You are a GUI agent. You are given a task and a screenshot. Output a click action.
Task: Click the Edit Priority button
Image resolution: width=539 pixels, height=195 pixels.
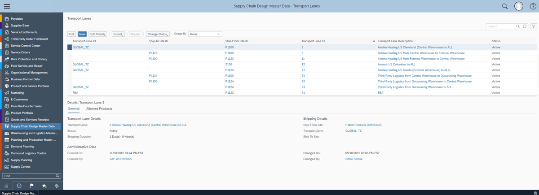[97, 34]
